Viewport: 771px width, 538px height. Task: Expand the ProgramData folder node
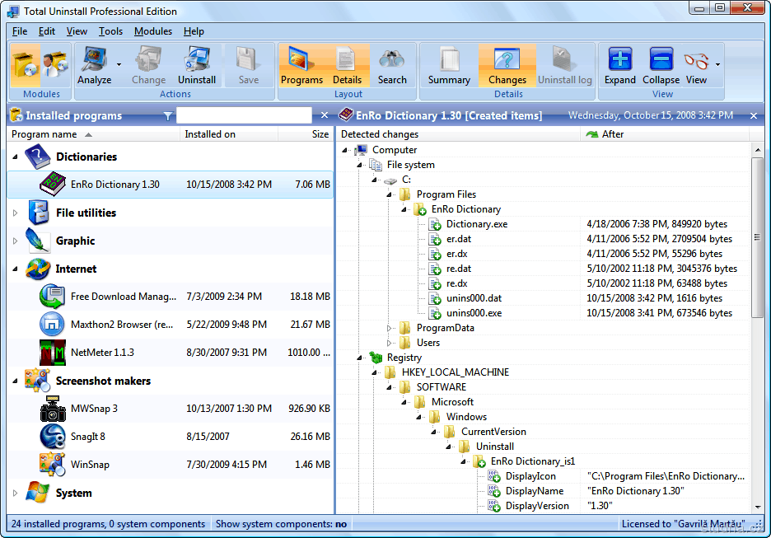coord(390,328)
